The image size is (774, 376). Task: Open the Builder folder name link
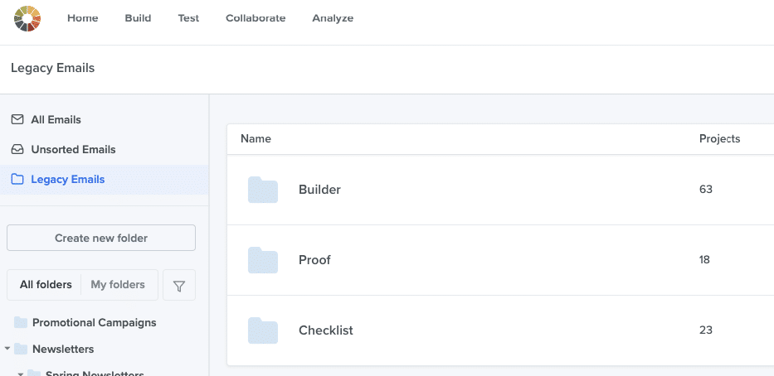pos(319,190)
